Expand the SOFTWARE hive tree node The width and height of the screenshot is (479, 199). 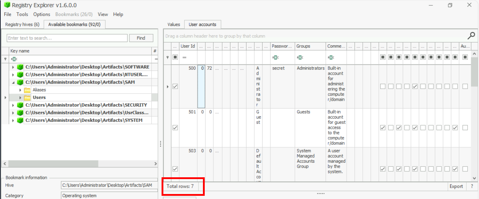tap(13, 67)
